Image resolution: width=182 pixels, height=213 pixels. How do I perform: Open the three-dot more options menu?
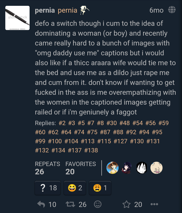pos(154,204)
